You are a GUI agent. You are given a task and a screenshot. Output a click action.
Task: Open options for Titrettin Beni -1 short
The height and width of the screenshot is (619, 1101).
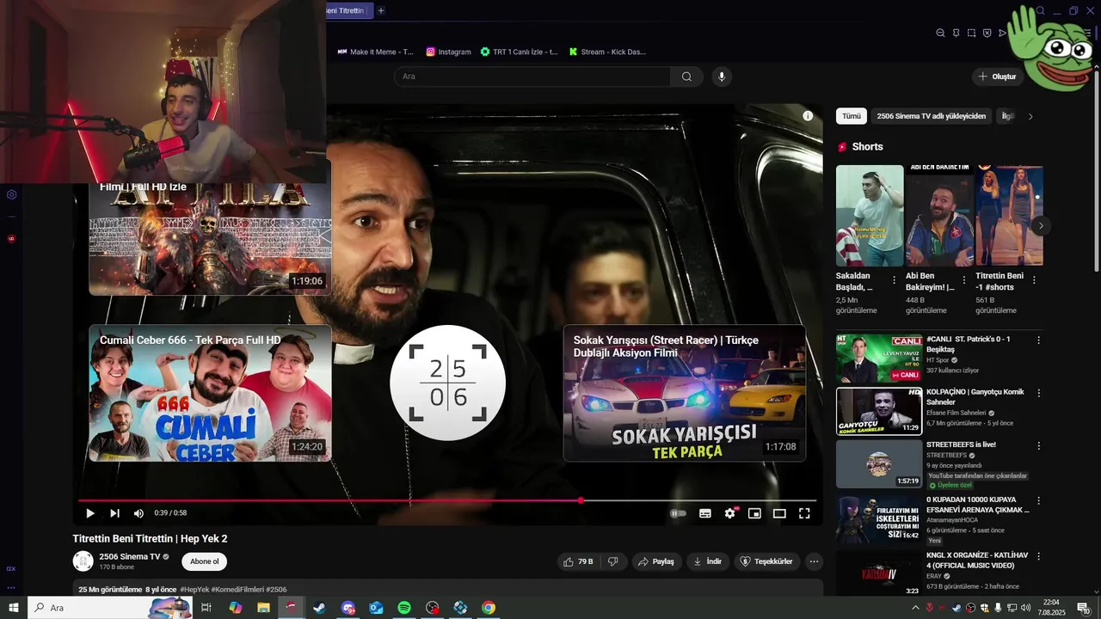pos(1033,280)
